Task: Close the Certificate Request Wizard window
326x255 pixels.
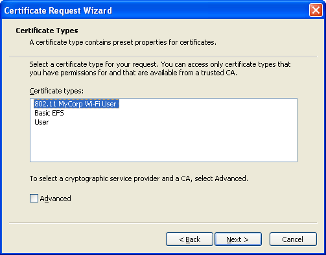Action: pos(316,10)
